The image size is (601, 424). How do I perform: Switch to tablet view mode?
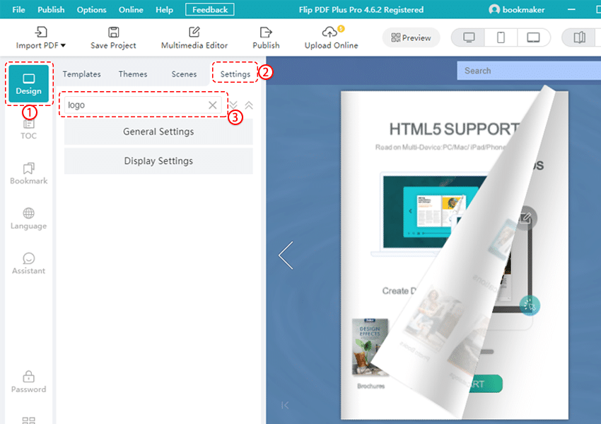(x=533, y=37)
